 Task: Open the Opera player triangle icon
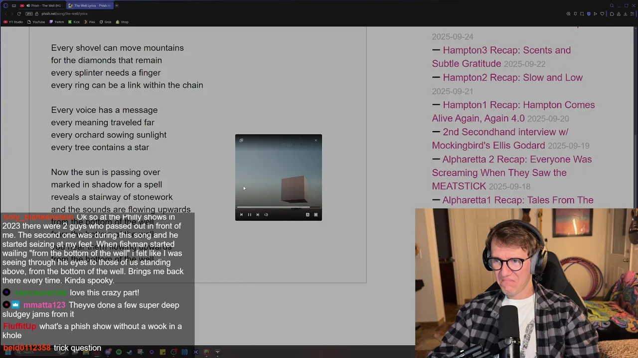pyautogui.click(x=595, y=14)
